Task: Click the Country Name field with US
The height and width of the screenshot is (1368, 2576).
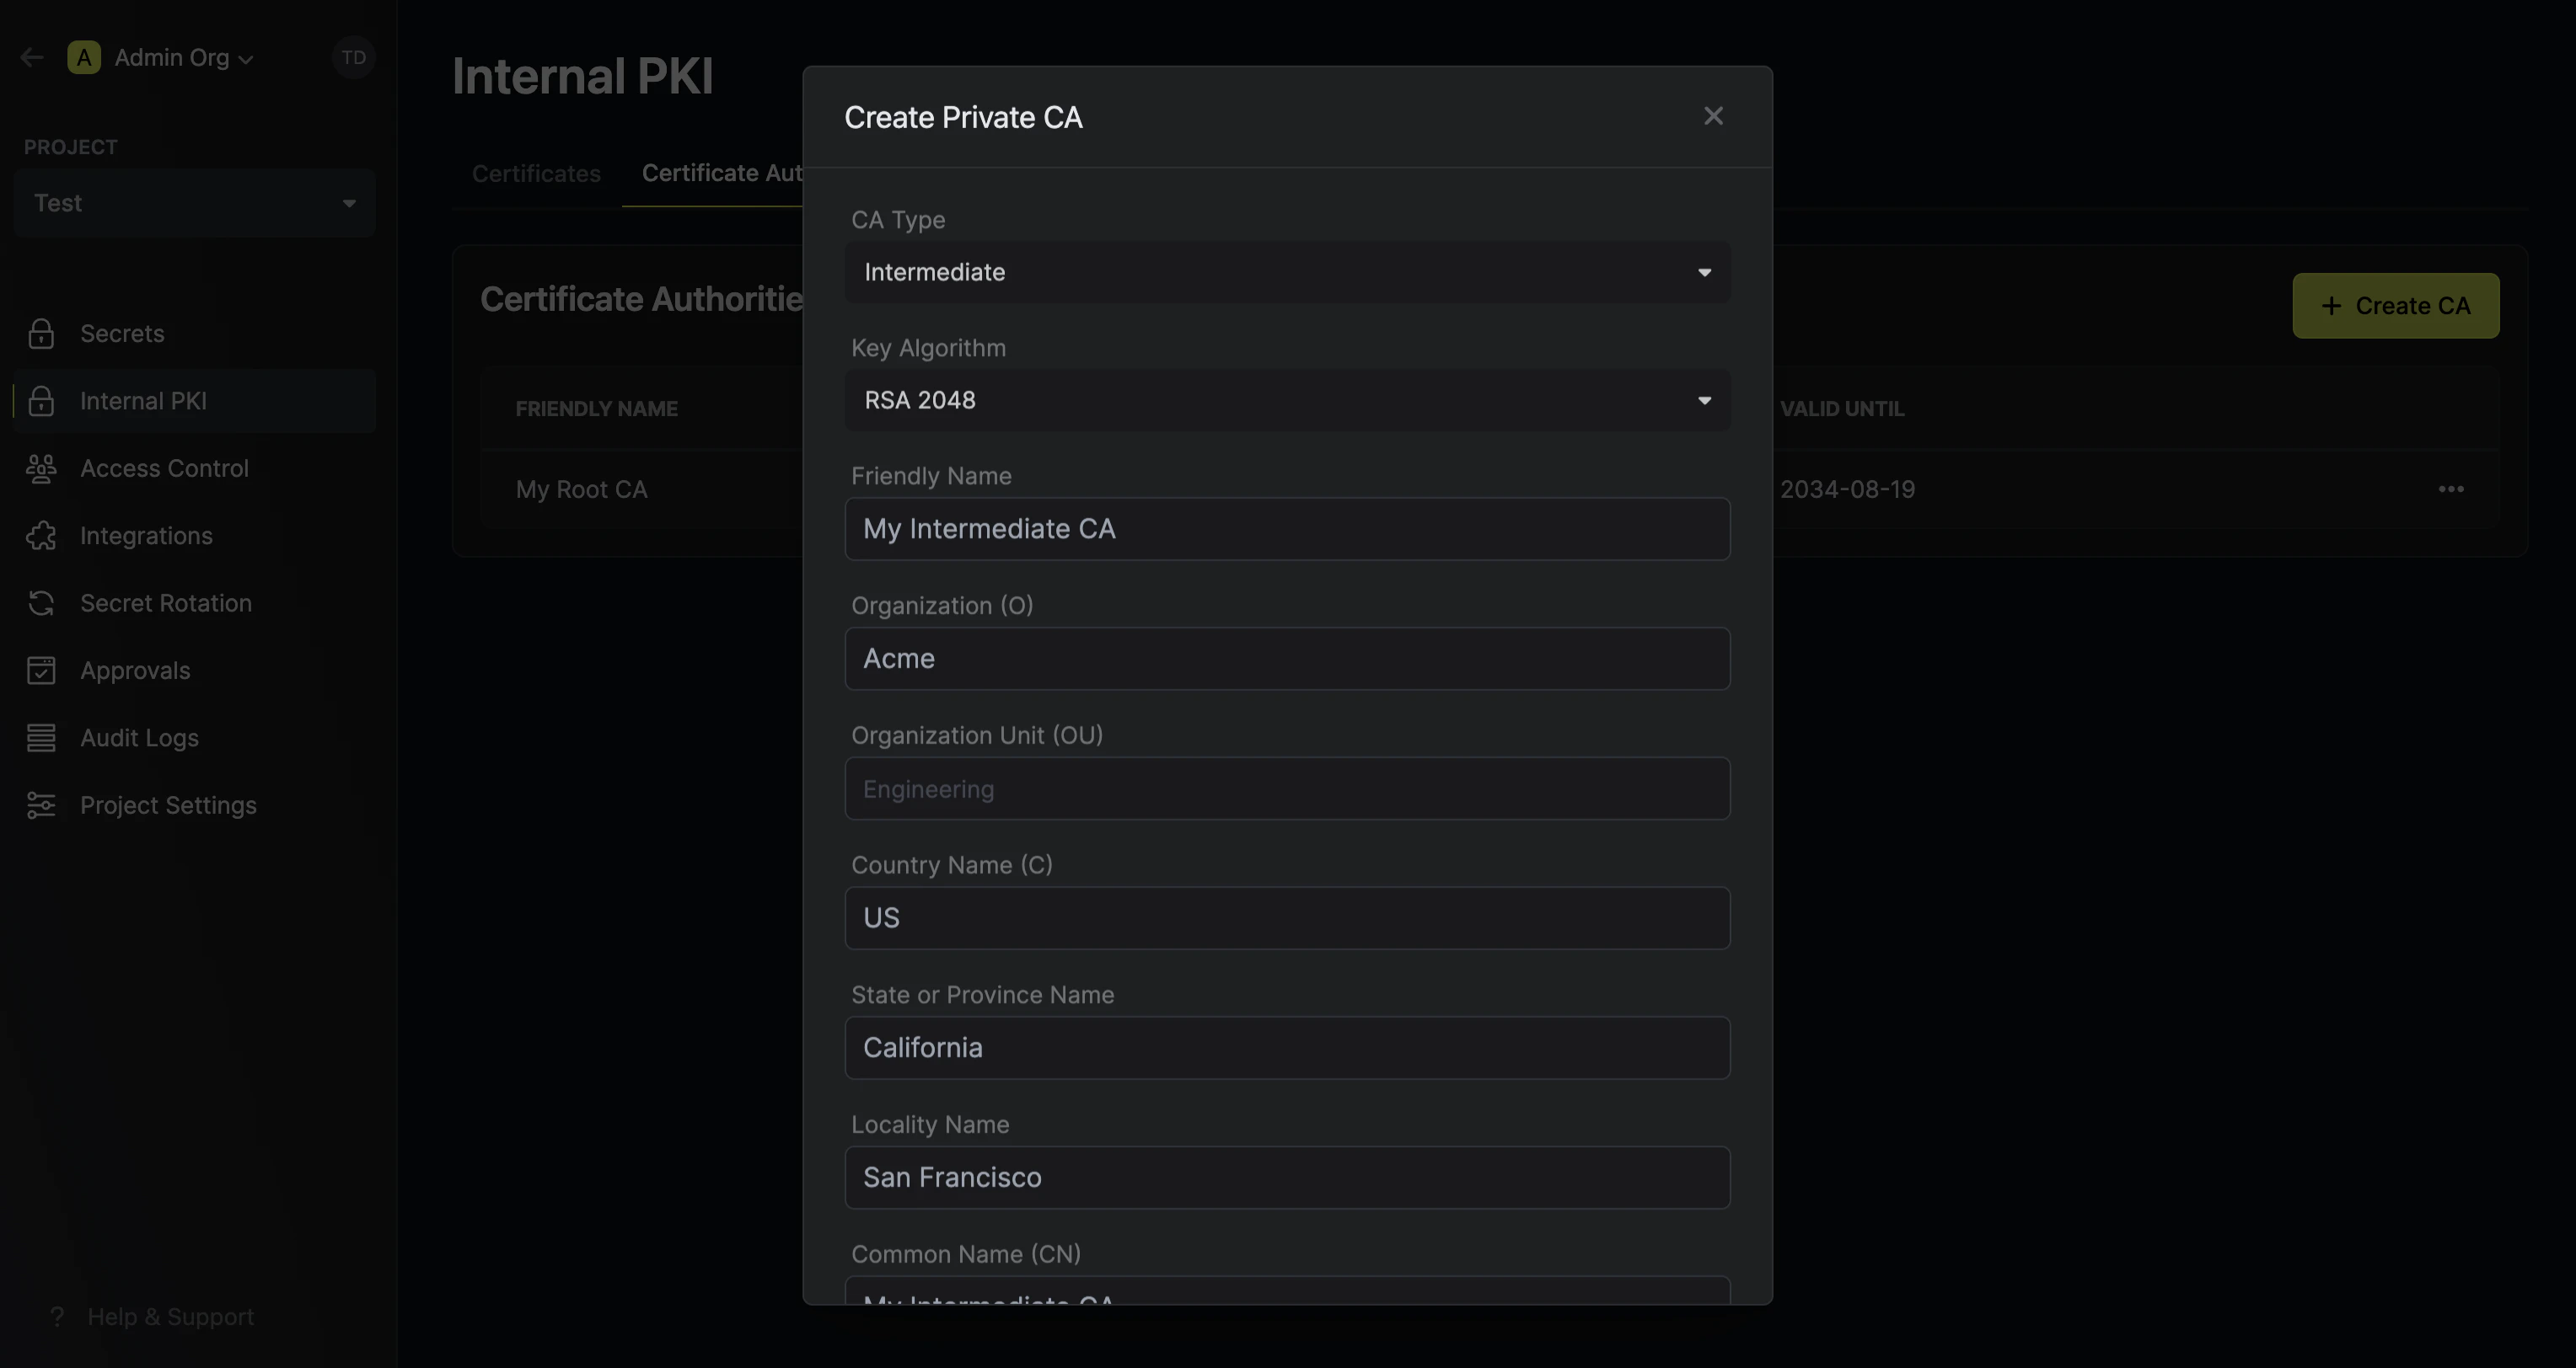Action: [x=1287, y=918]
